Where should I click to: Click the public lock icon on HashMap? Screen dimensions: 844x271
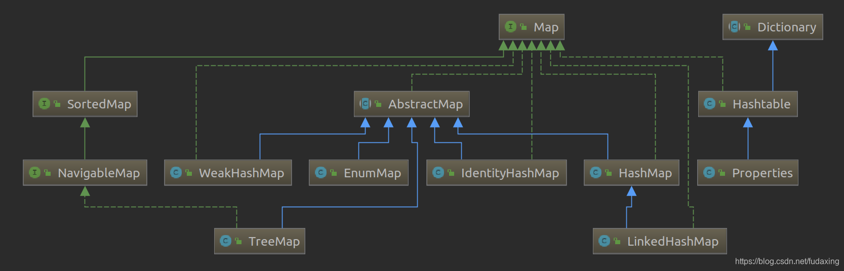click(609, 172)
